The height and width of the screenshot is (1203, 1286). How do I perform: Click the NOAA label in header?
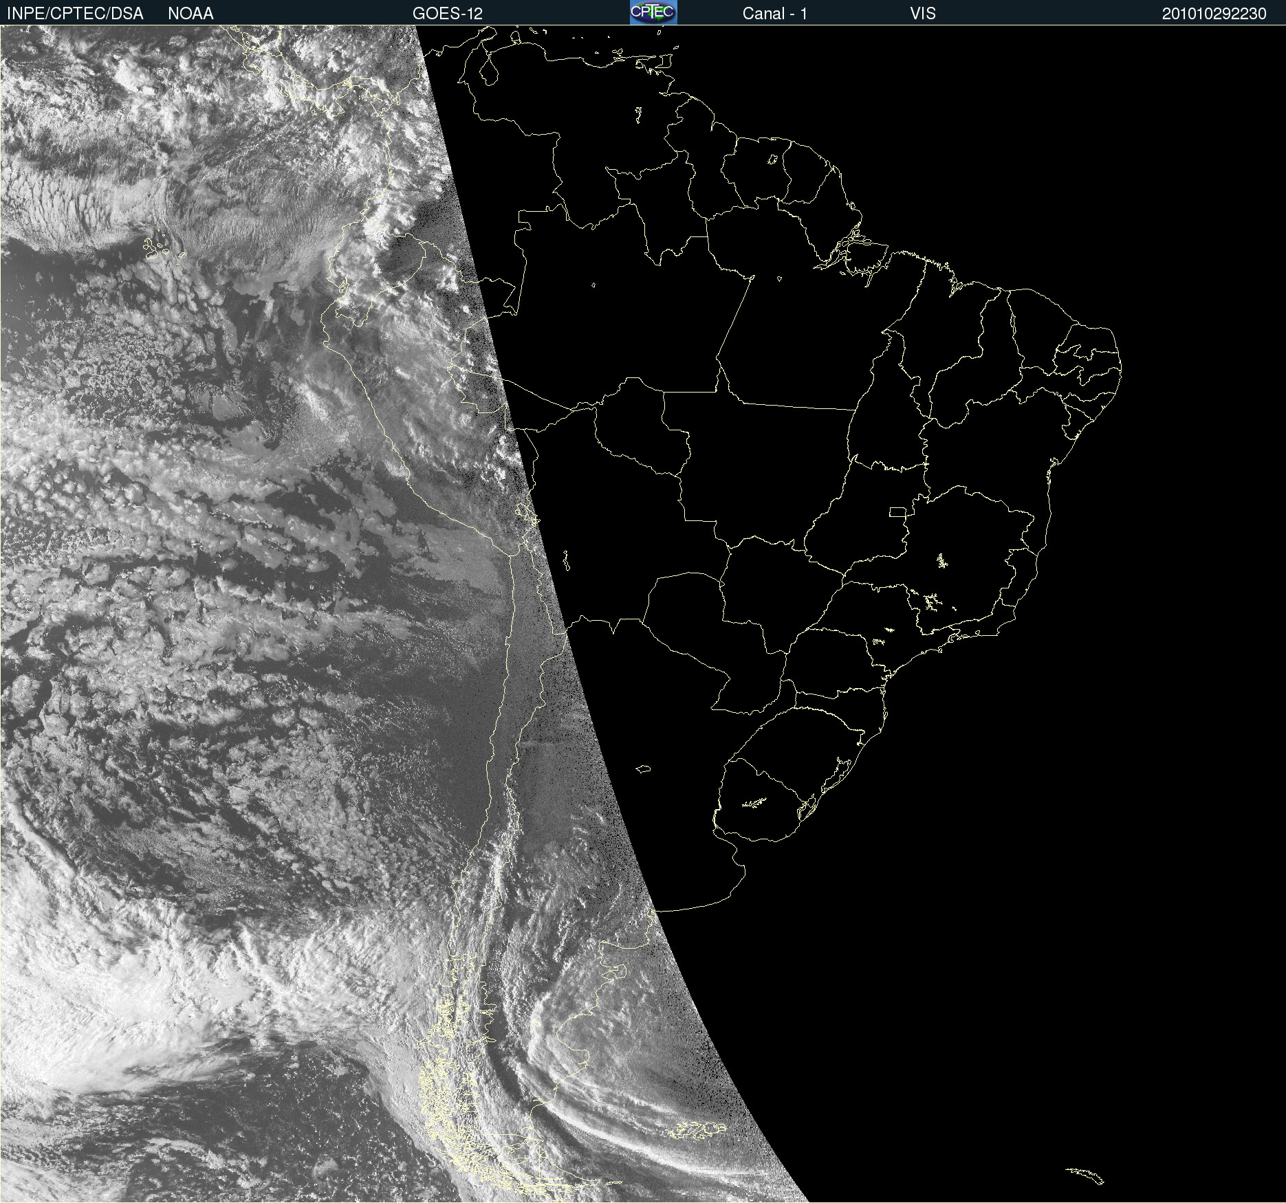190,14
